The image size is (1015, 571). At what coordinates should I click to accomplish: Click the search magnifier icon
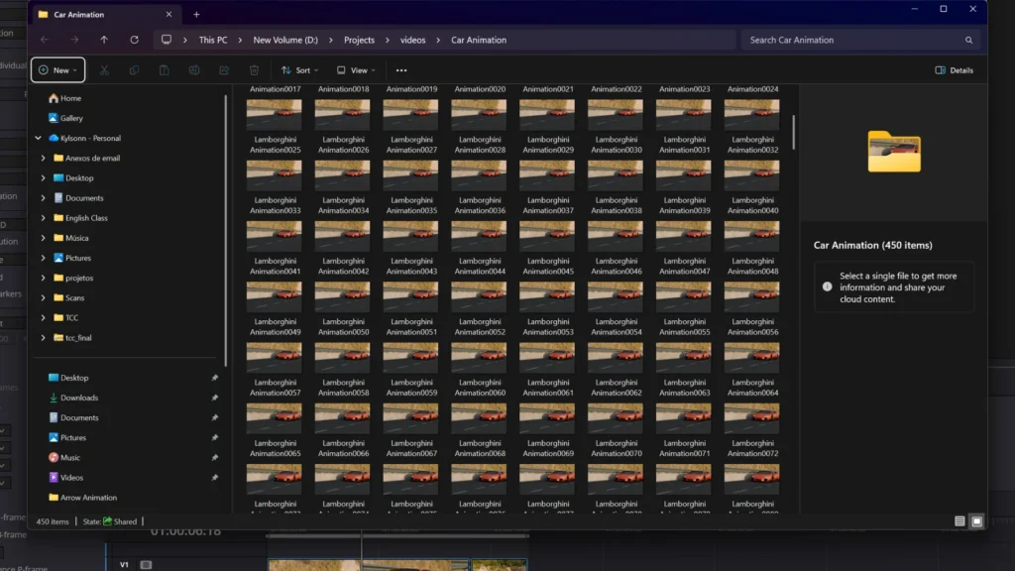point(969,40)
